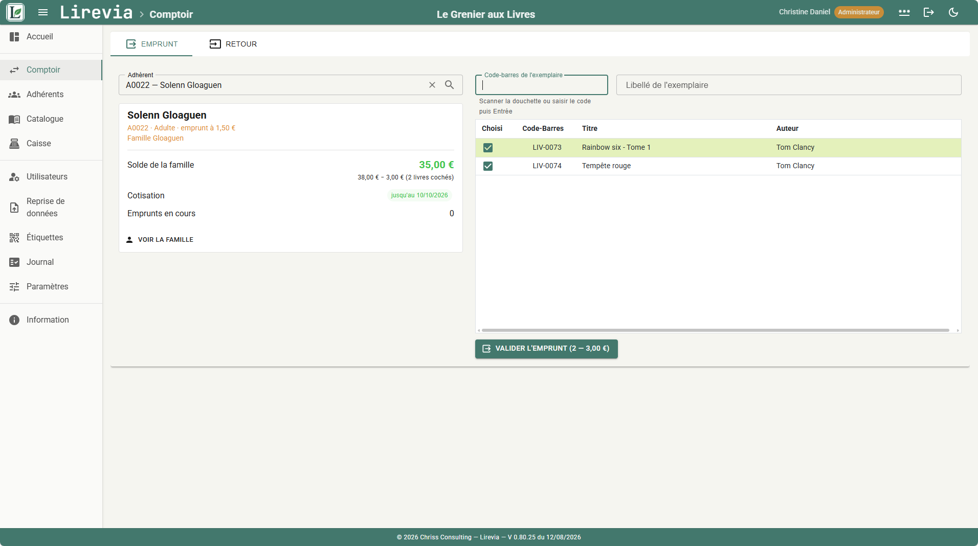Click the table's horizontal scrollbar
Viewport: 978px width, 546px height.
715,330
